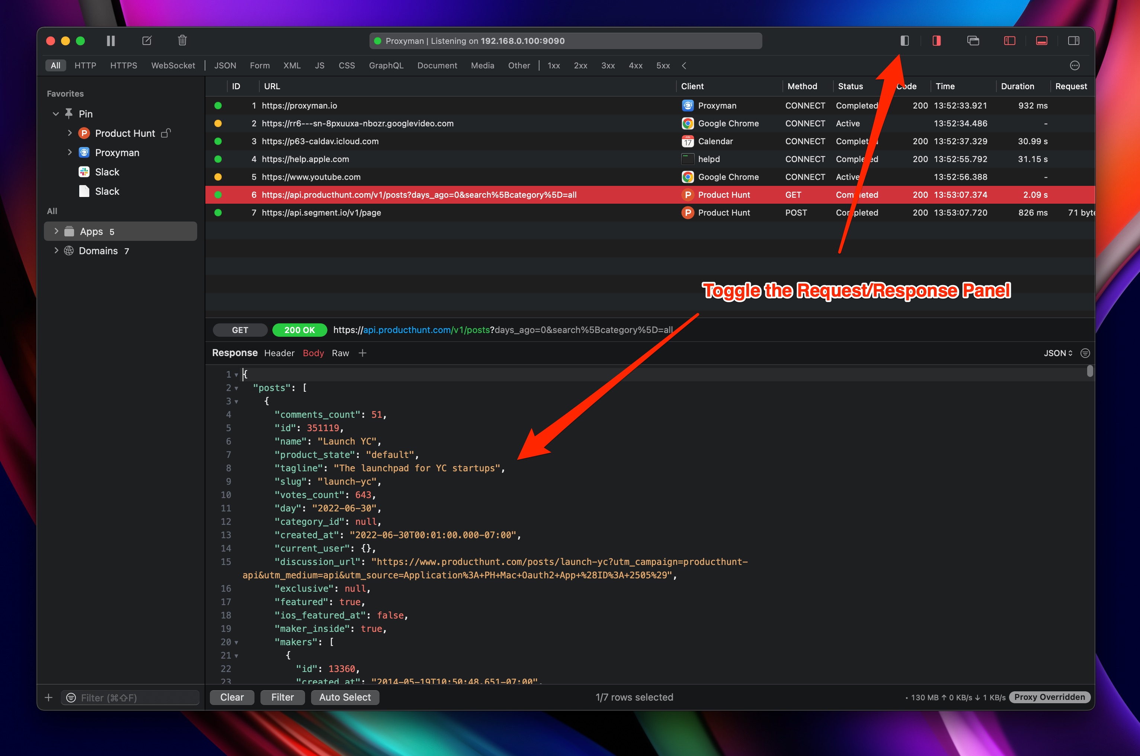Click the ellipsis icon next to status filters
This screenshot has width=1140, height=756.
coord(1075,65)
